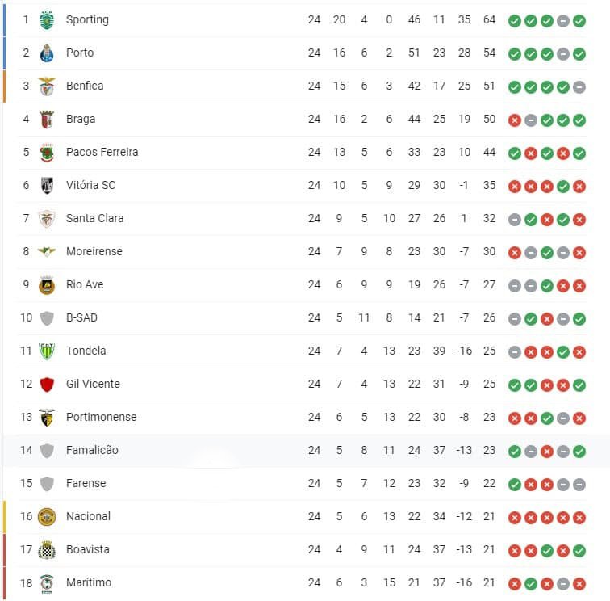610x601 pixels.
Task: Click the Sporting club crest icon
Action: click(47, 19)
